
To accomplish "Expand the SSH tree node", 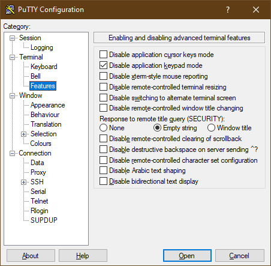I will click(x=24, y=182).
